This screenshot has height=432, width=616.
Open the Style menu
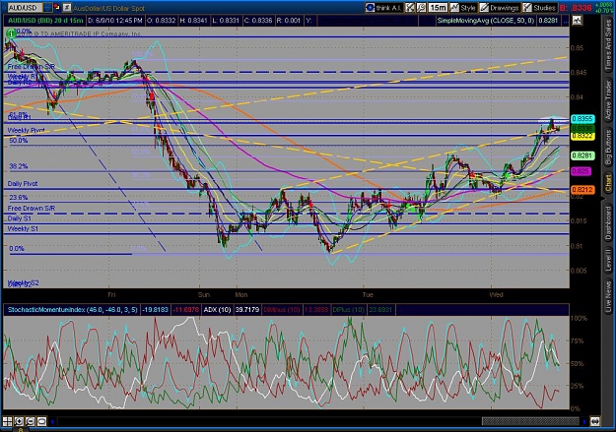pyautogui.click(x=463, y=8)
